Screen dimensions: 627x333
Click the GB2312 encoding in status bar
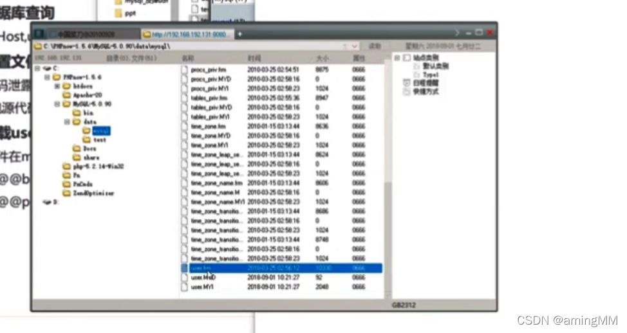tap(404, 305)
